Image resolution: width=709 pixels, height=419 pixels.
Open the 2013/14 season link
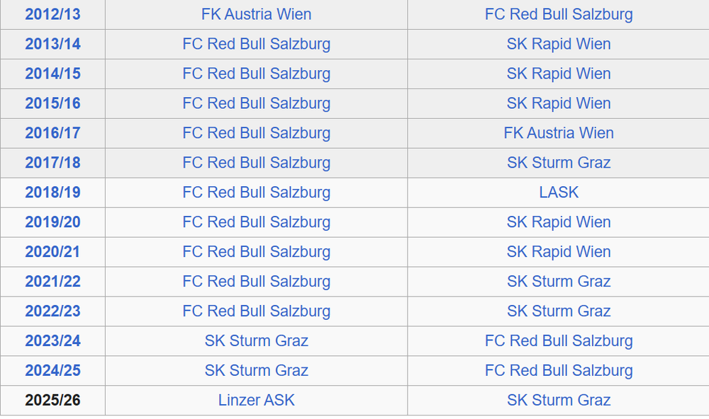tap(52, 45)
